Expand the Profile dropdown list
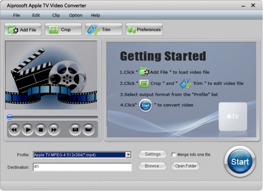 [128, 155]
